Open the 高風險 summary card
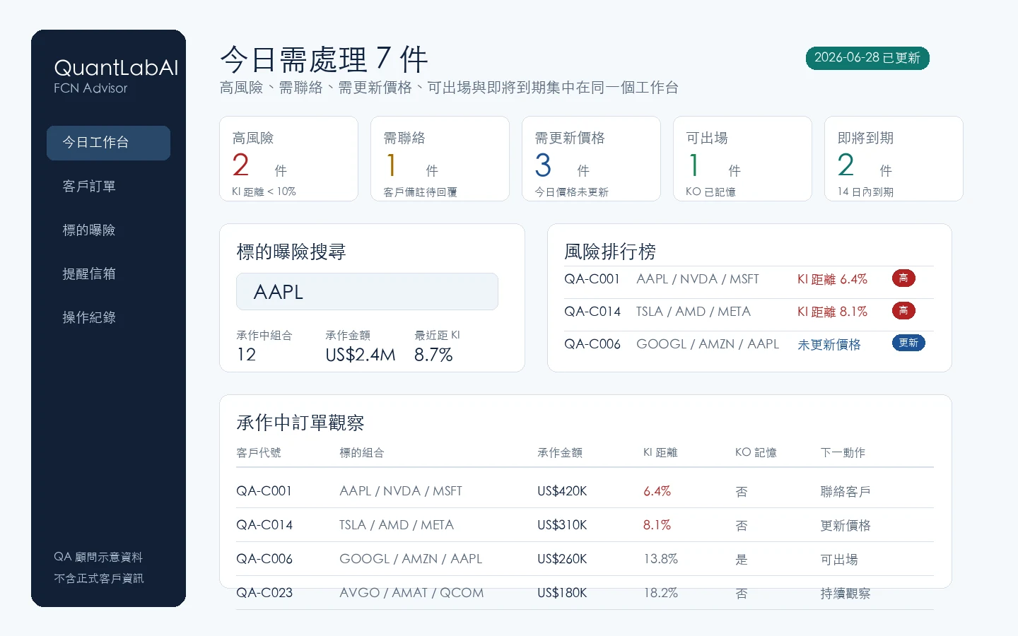The width and height of the screenshot is (1018, 636). pos(288,159)
